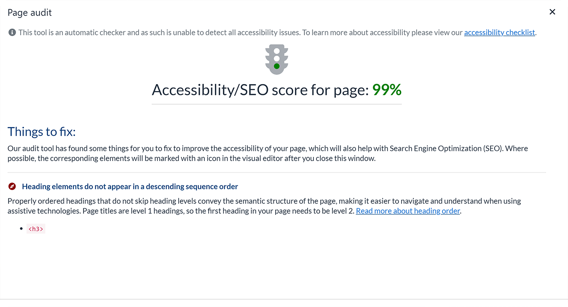This screenshot has height=307, width=568.
Task: Close the Page audit dialog
Action: (x=552, y=12)
